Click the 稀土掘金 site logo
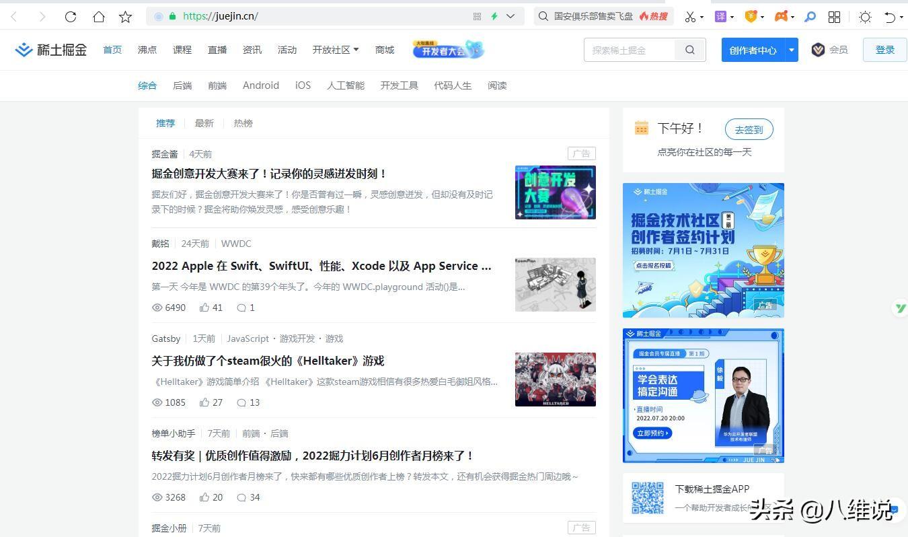The width and height of the screenshot is (908, 537). [51, 49]
